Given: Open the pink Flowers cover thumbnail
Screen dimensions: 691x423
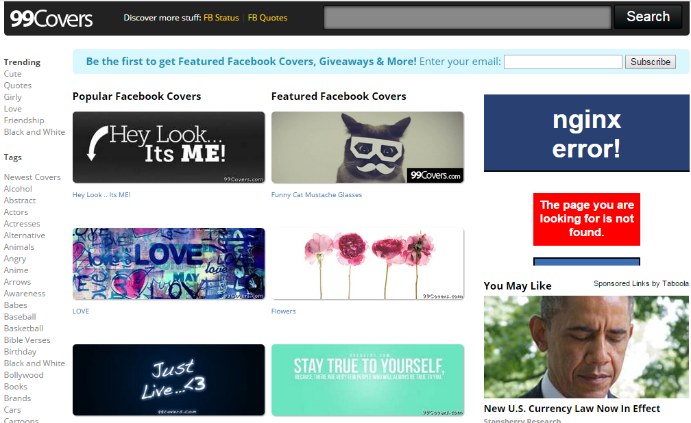Looking at the screenshot, I should pos(367,264).
